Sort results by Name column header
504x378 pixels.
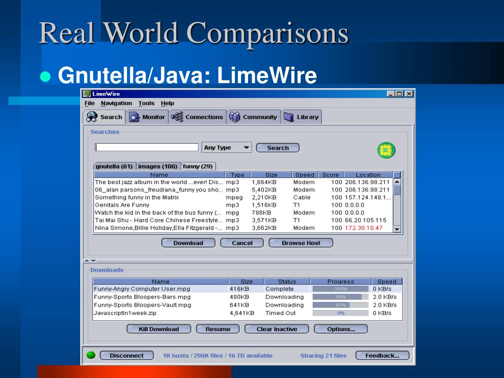[159, 175]
